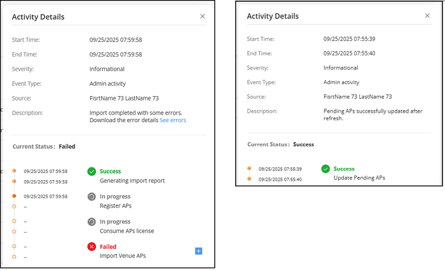Image resolution: width=445 pixels, height=271 pixels.
Task: Click the red failed icon for Import Venue APs
Action: pos(92,246)
